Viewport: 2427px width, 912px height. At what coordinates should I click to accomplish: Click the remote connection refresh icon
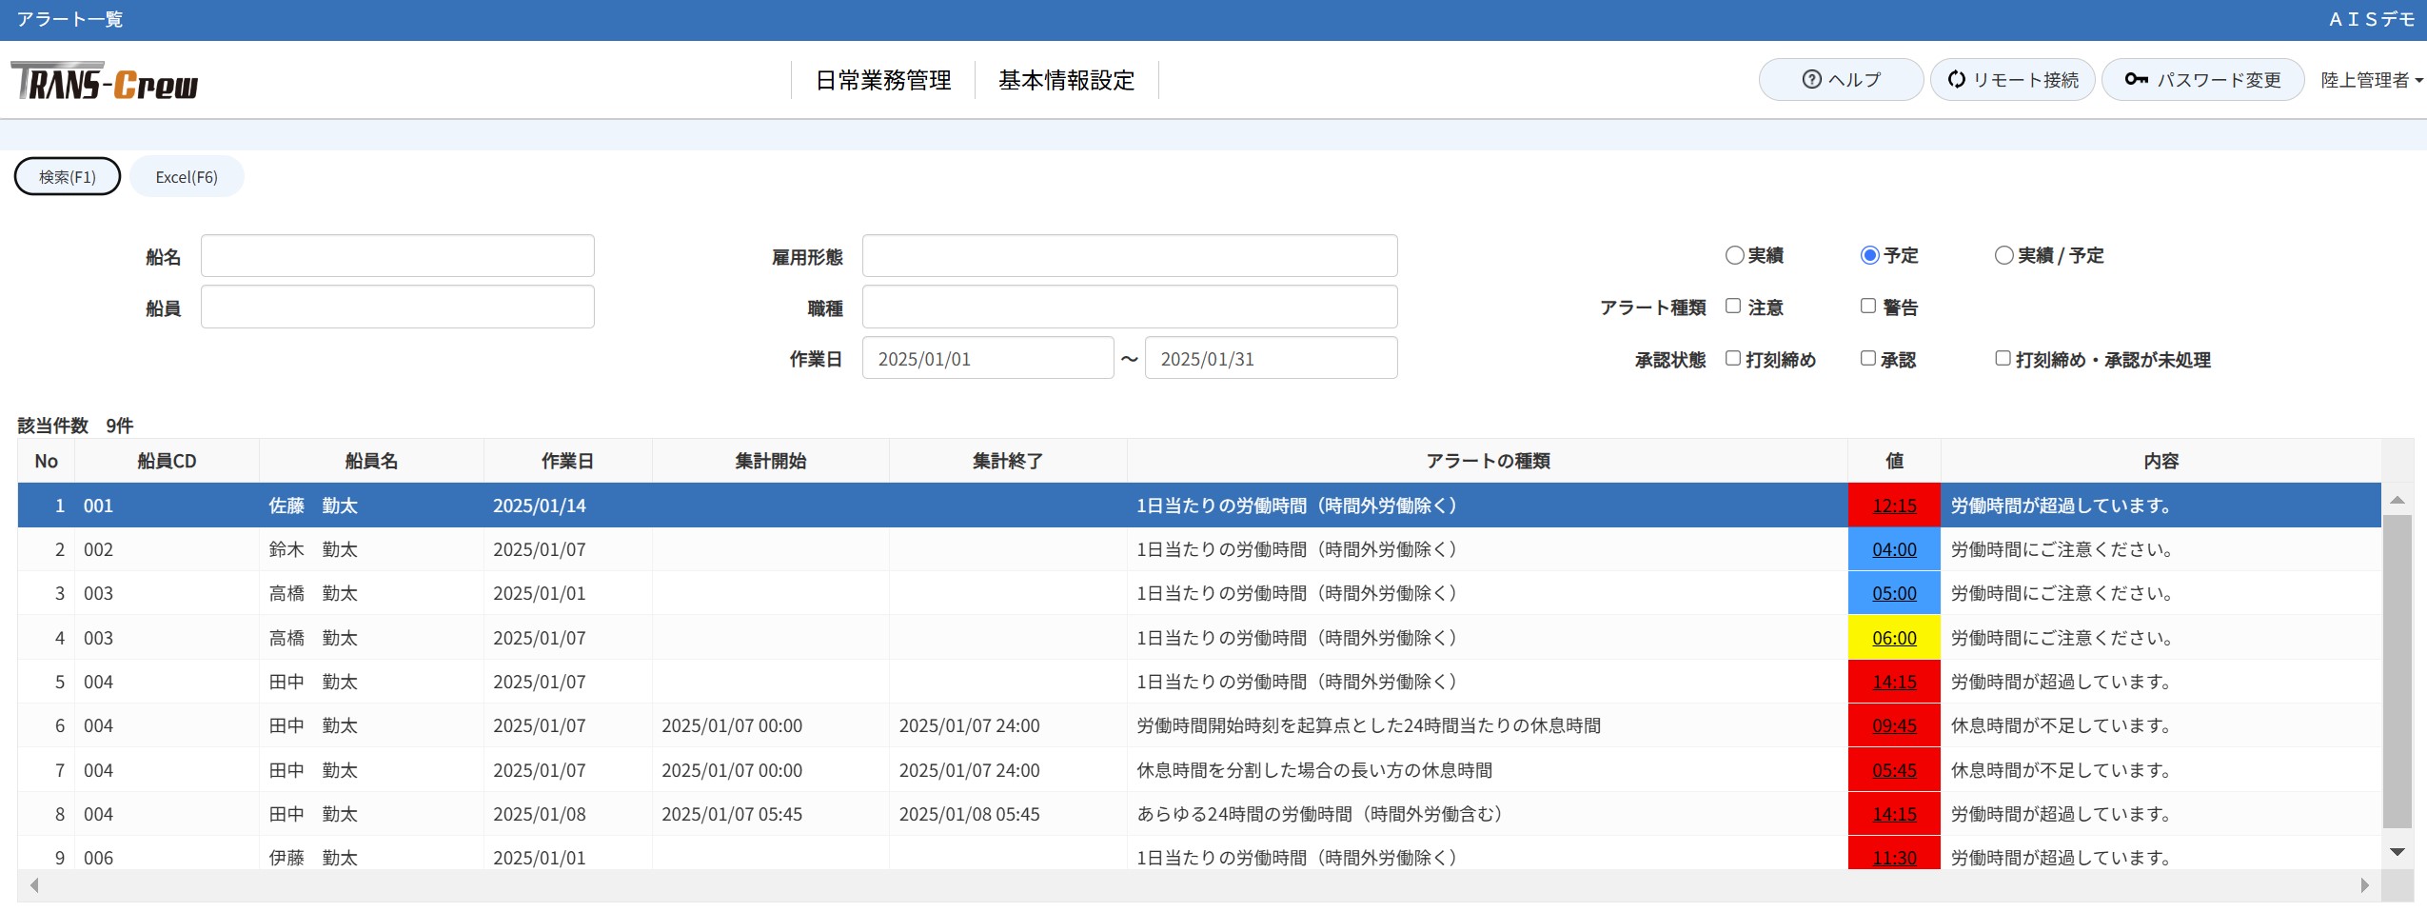click(1957, 80)
